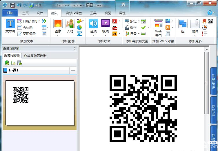Save the title with the floppy icon
Viewport: 218px width, 151px height.
click(13, 5)
